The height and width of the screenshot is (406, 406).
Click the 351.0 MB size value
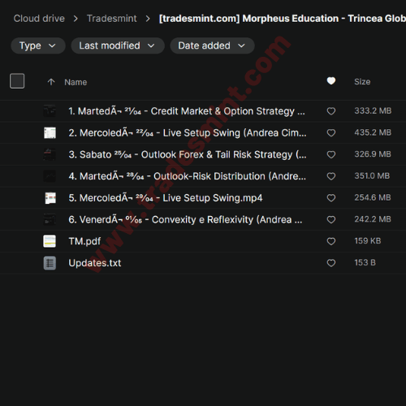372,175
